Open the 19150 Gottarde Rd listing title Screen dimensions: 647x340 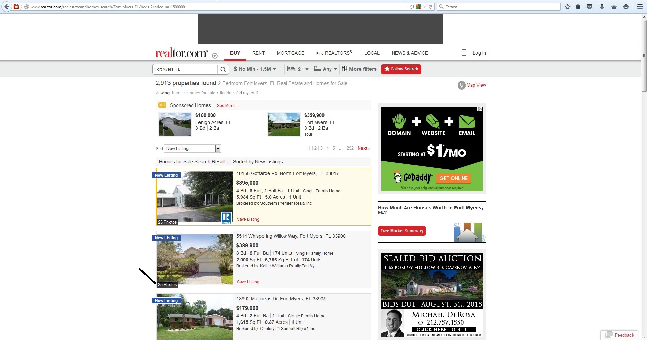(287, 174)
